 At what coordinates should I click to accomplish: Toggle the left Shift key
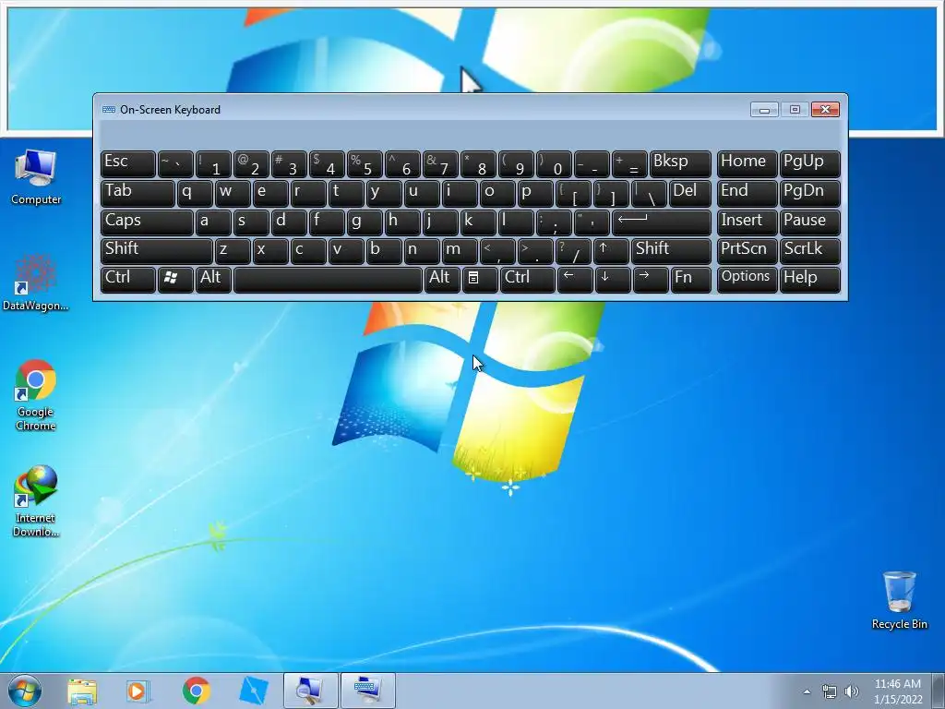157,251
